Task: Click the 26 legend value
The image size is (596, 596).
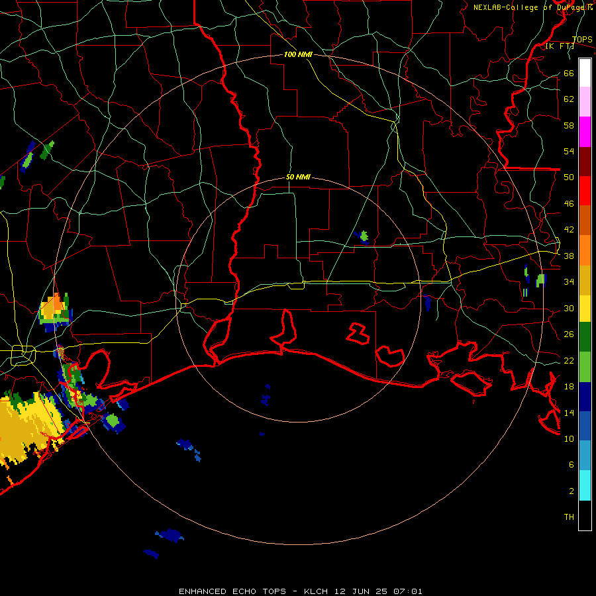Action: (569, 334)
